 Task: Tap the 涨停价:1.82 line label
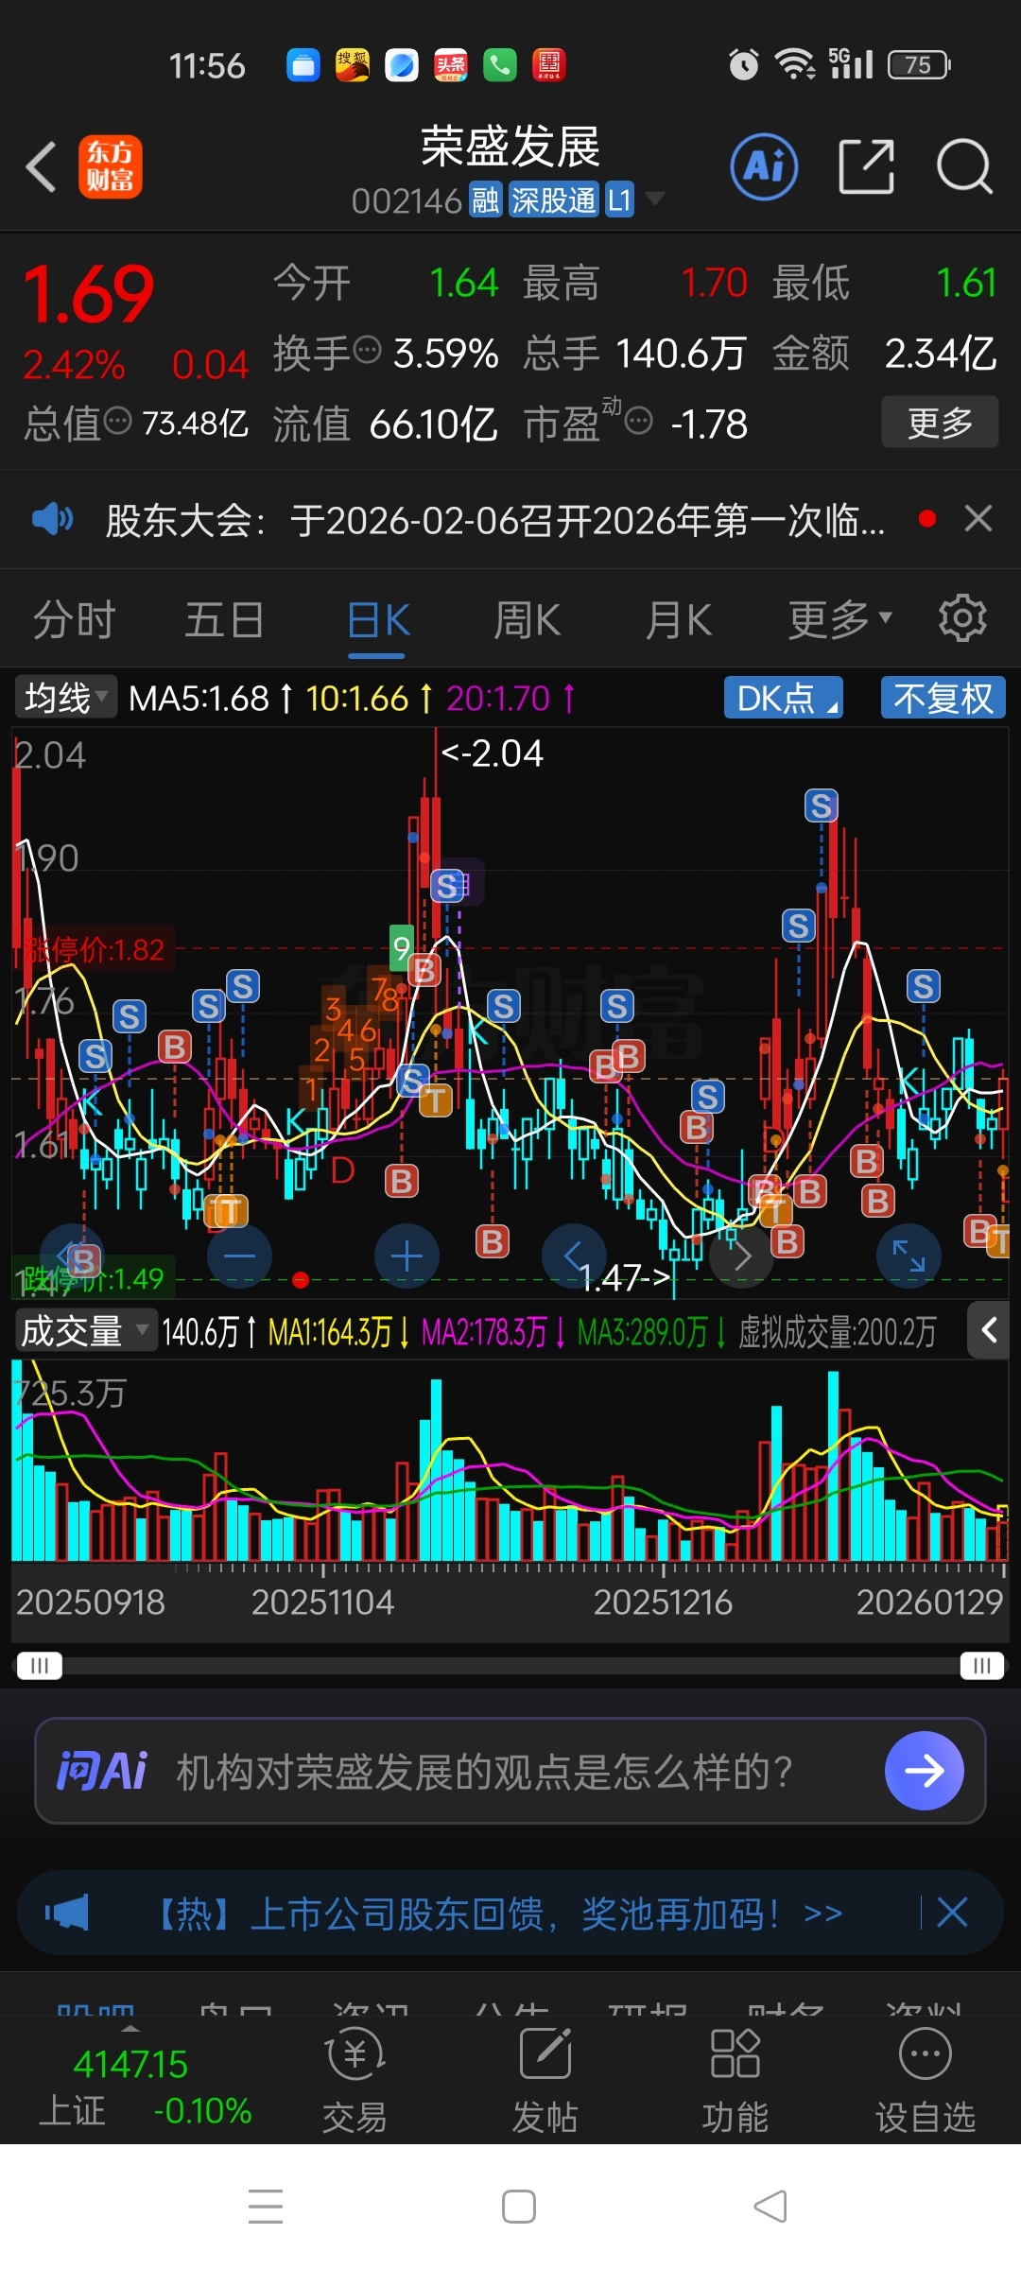(x=95, y=949)
